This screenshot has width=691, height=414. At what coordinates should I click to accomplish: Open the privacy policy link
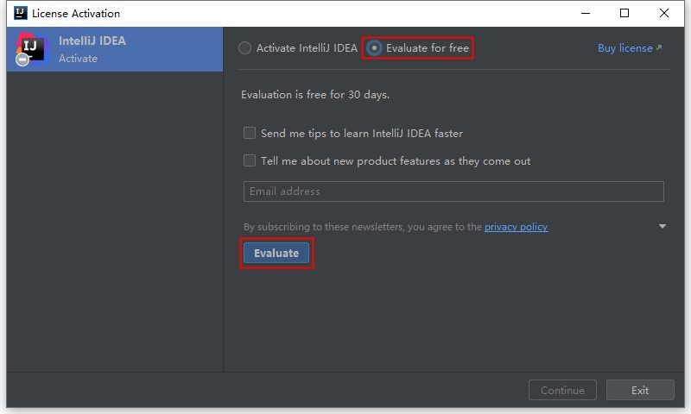coord(516,227)
